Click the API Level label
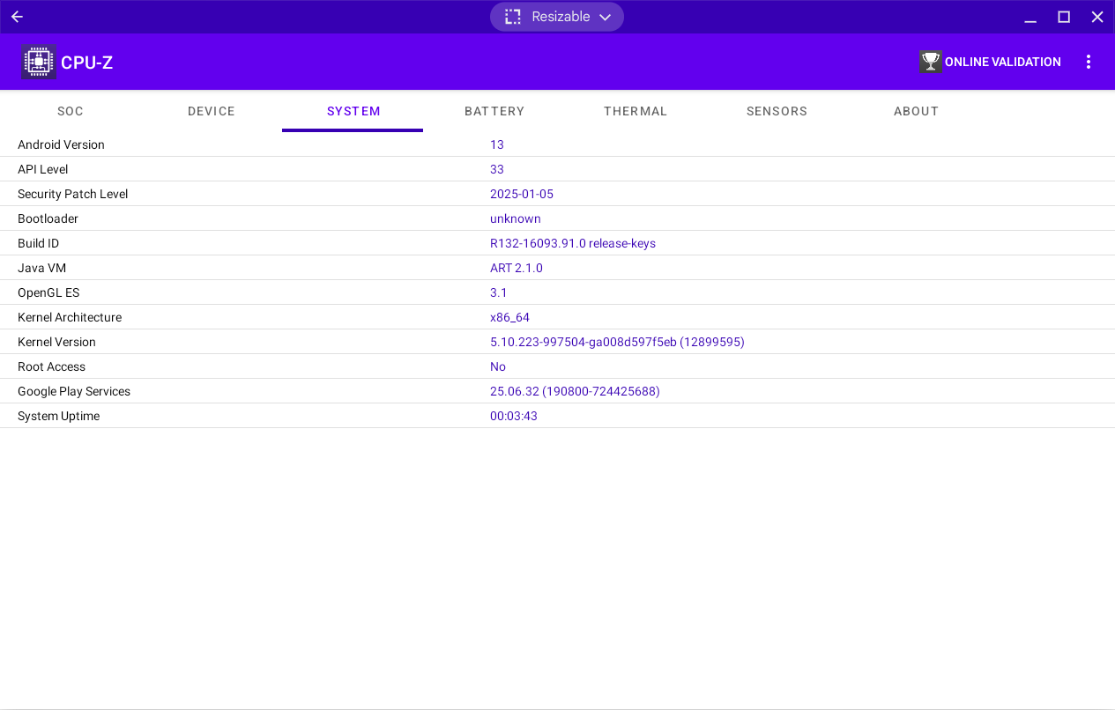The width and height of the screenshot is (1115, 710). click(42, 169)
